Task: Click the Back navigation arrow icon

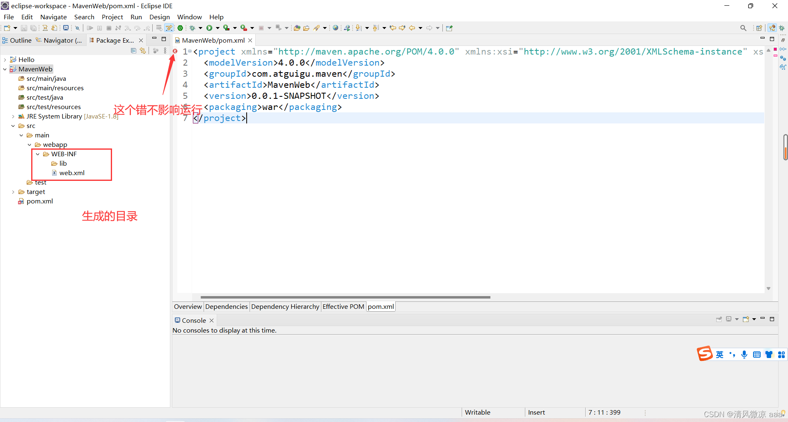Action: (412, 28)
